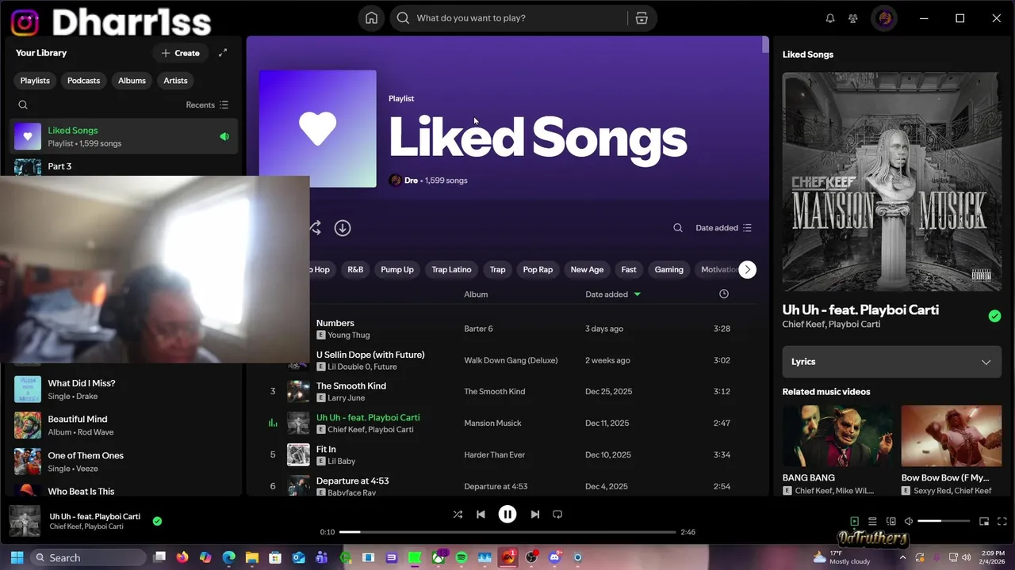Open Chief Keef, Playboi Carti artist link in Now Playing panel
1015x570 pixels.
pos(831,324)
